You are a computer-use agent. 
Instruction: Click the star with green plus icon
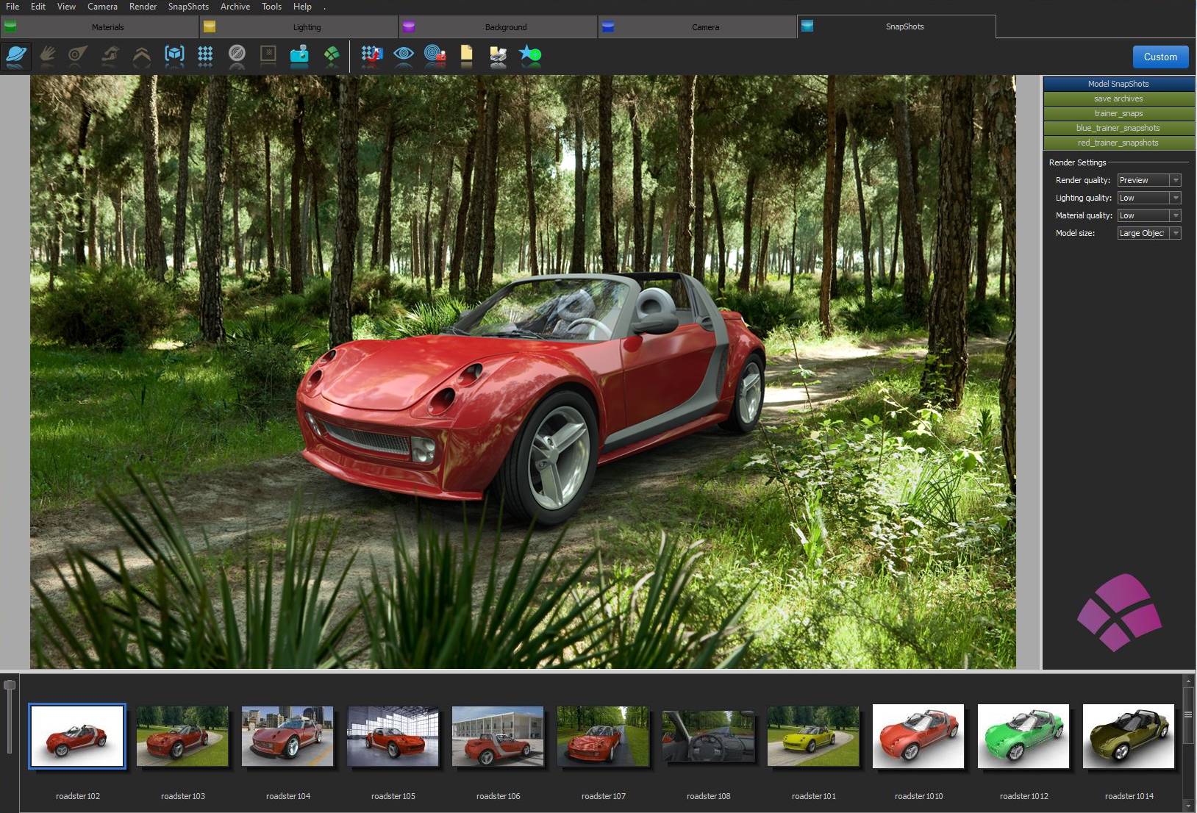[529, 55]
